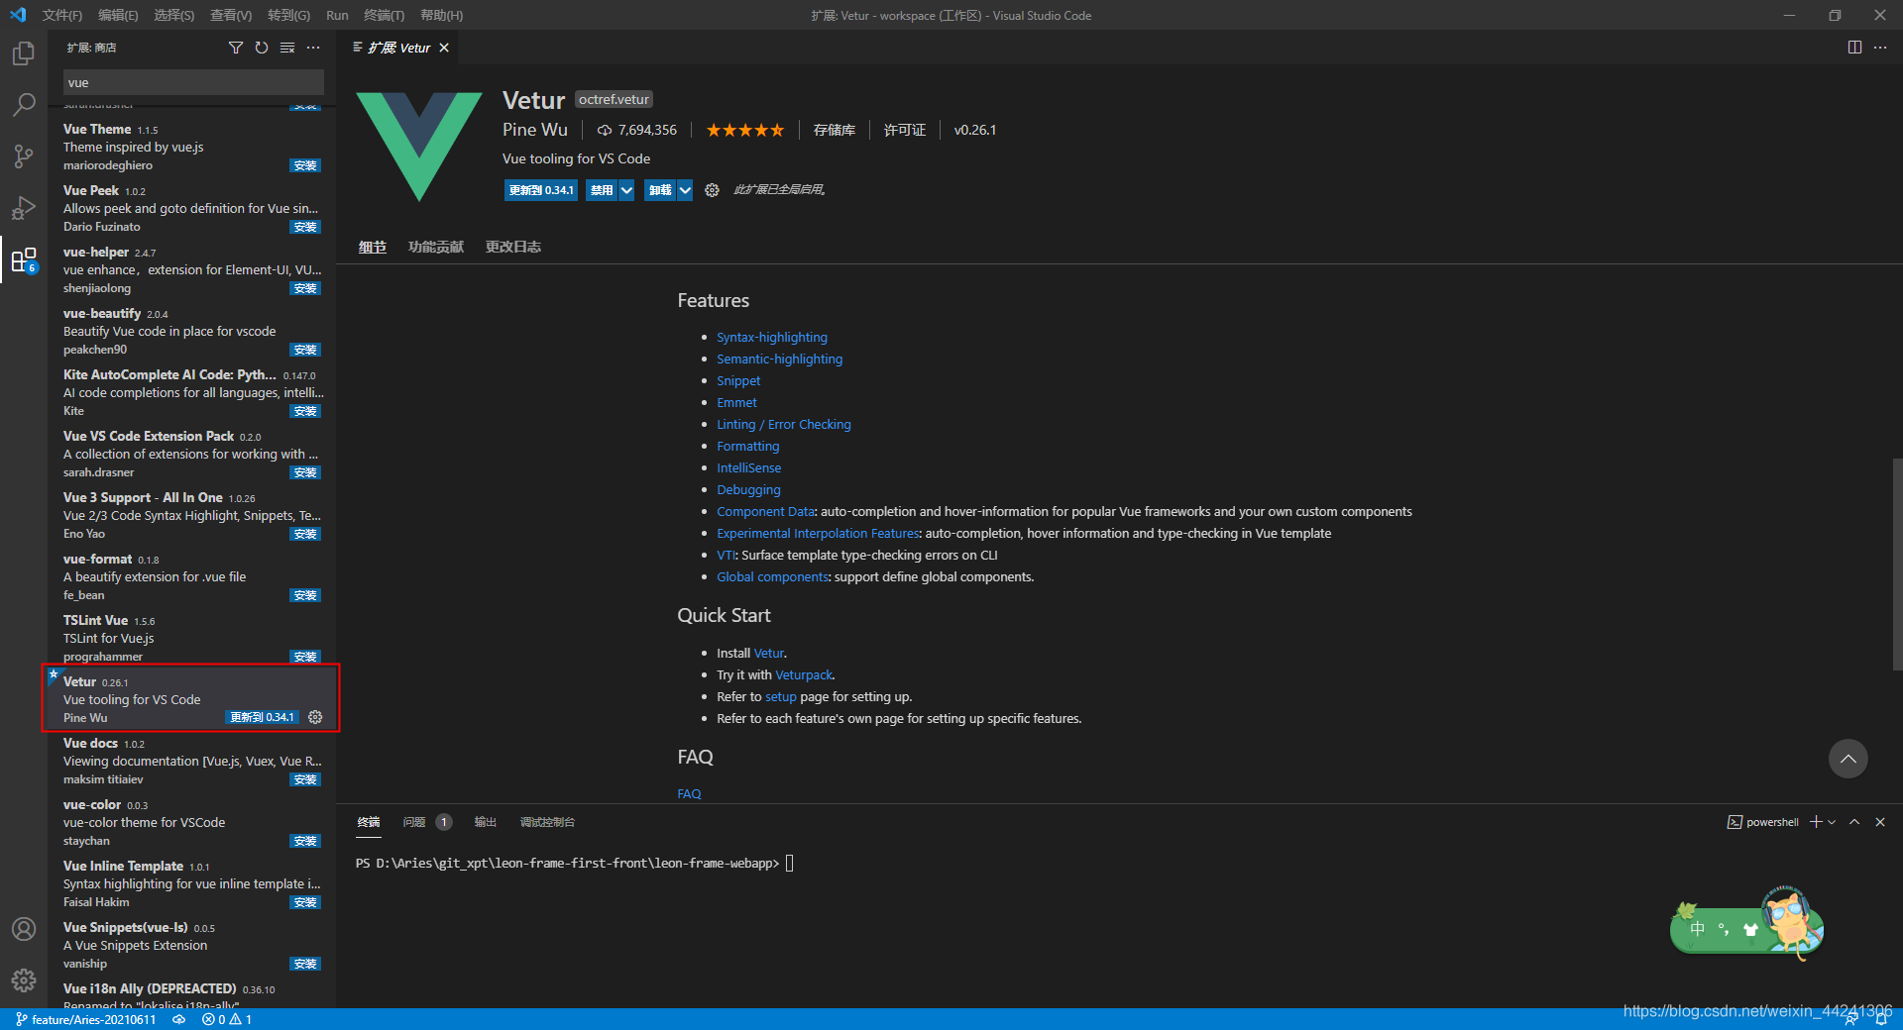Open the extensions filter icon
1903x1030 pixels.
pos(236,47)
